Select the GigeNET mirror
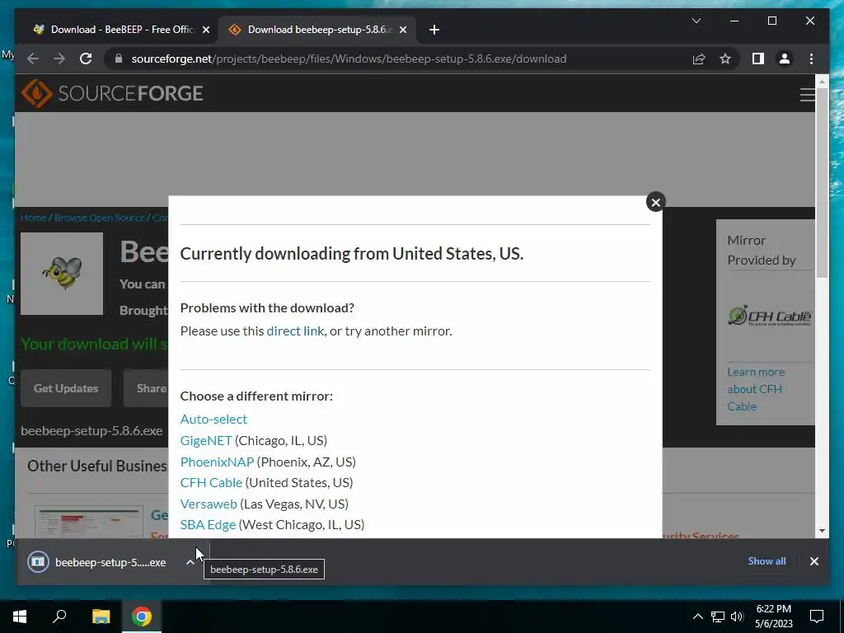 point(205,440)
